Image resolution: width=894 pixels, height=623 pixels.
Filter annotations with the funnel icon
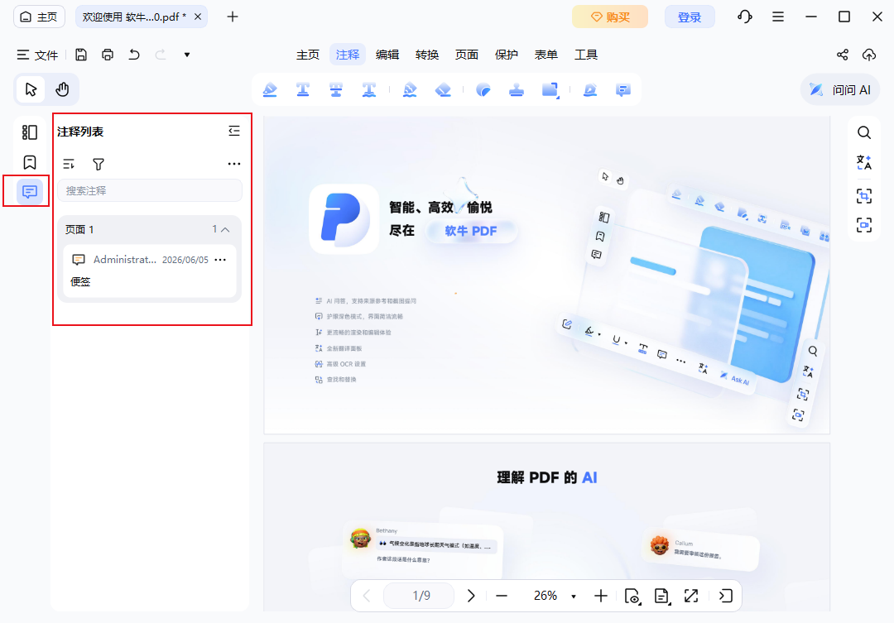98,164
